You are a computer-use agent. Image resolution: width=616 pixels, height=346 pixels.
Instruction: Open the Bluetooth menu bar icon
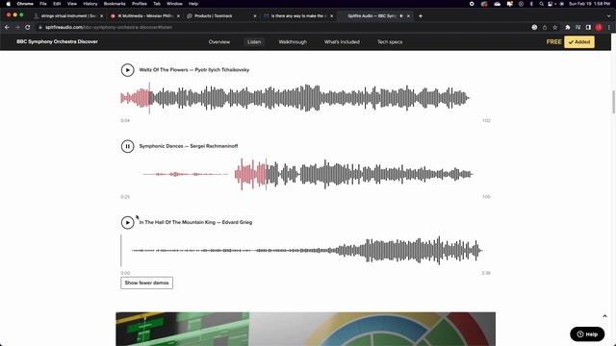[531, 4]
